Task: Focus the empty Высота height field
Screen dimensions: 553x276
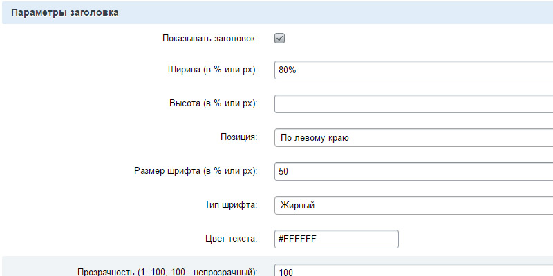Action: click(x=413, y=103)
